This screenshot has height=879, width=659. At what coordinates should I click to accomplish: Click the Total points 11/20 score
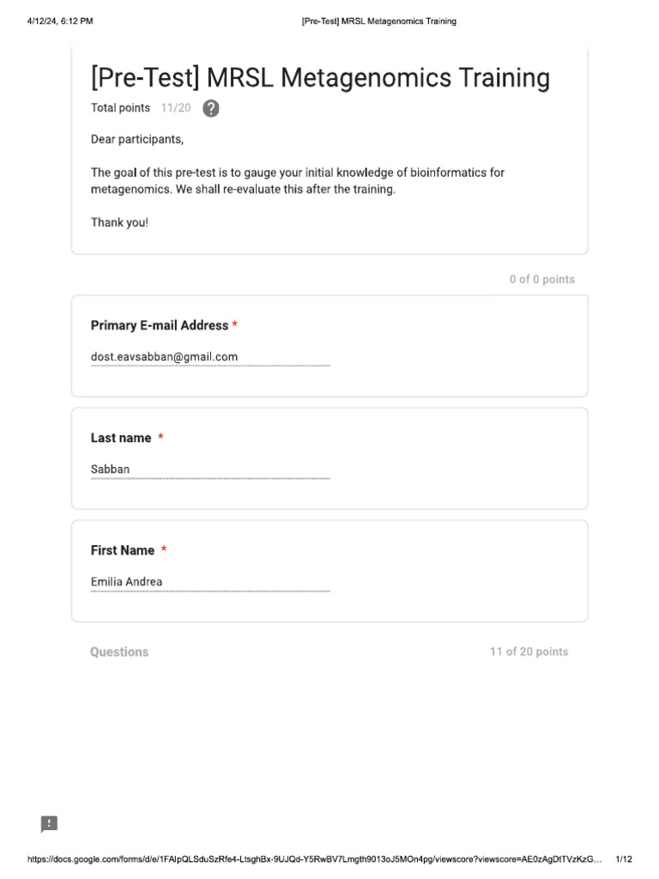(141, 108)
